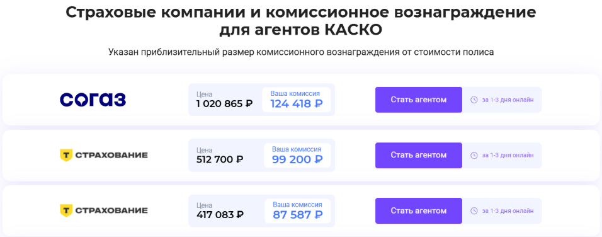Click the 'за 1-3 дня онлайн' label next to Согаз
Image resolution: width=602 pixels, height=237 pixels.
point(508,100)
